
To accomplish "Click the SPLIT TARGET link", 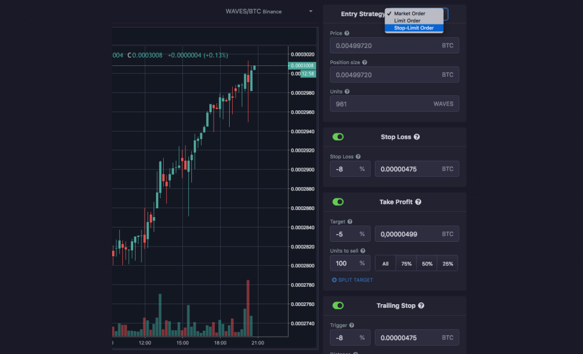I will tap(355, 280).
